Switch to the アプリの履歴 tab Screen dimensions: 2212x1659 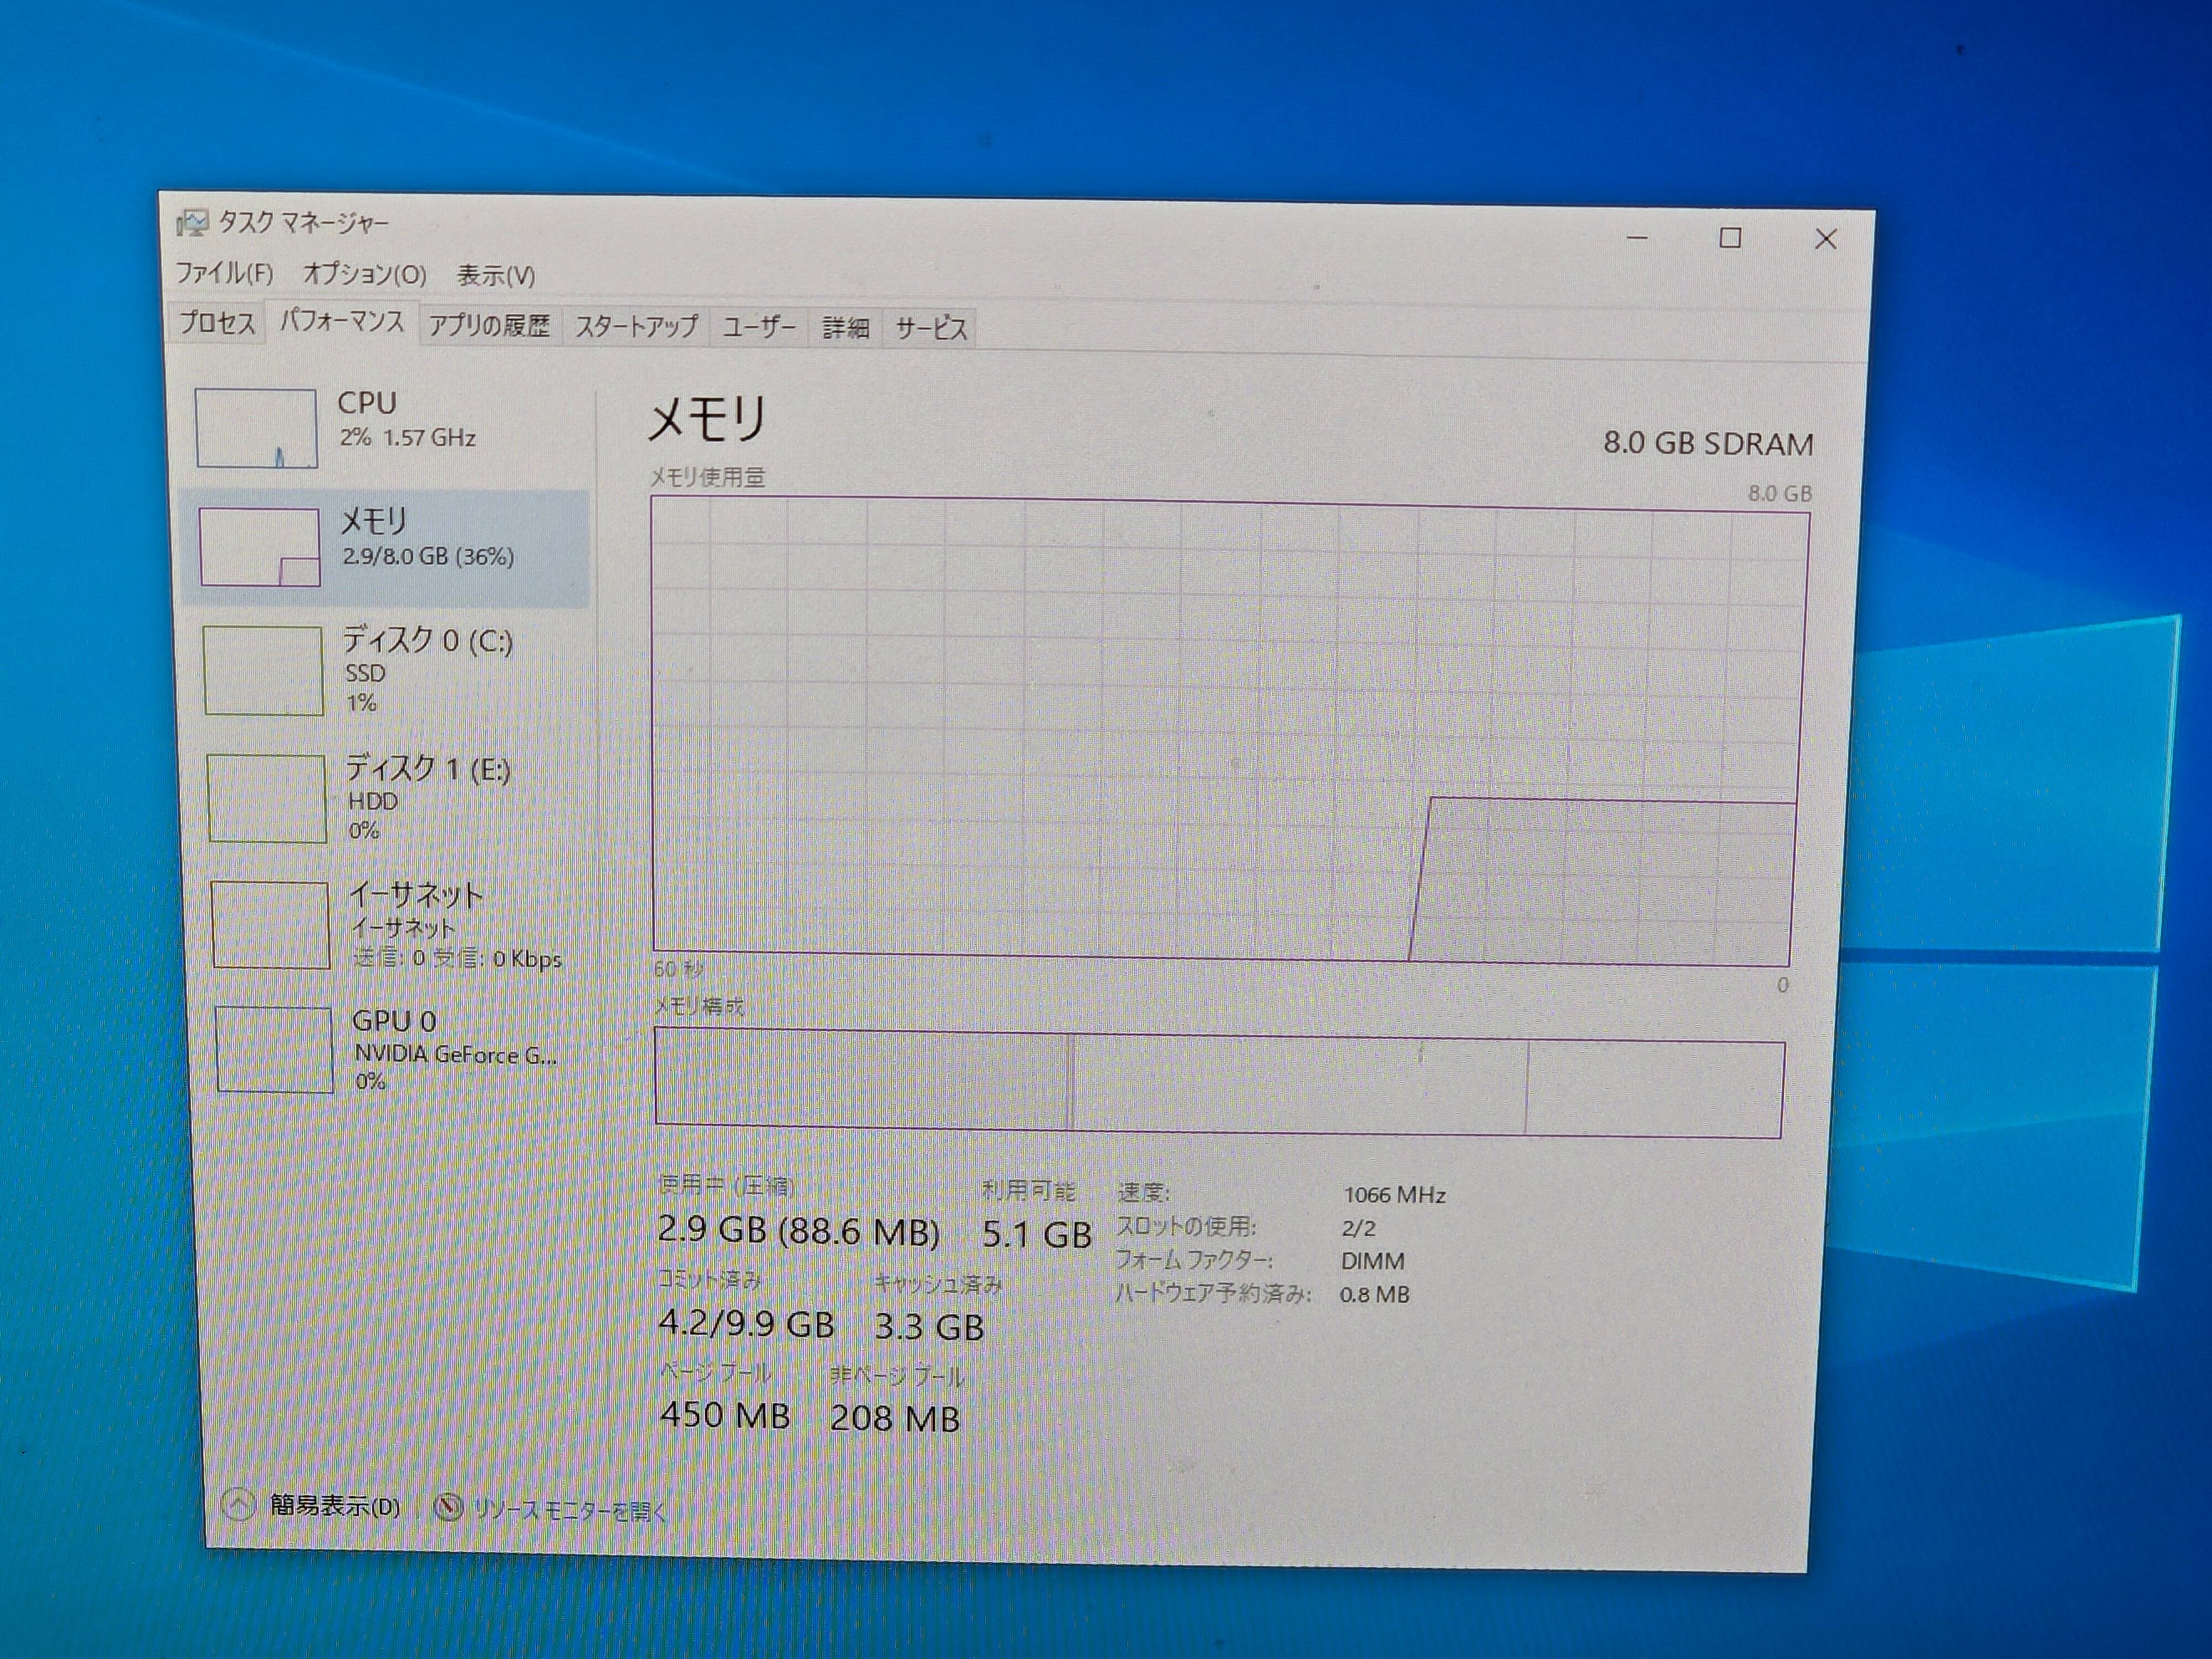coord(489,326)
